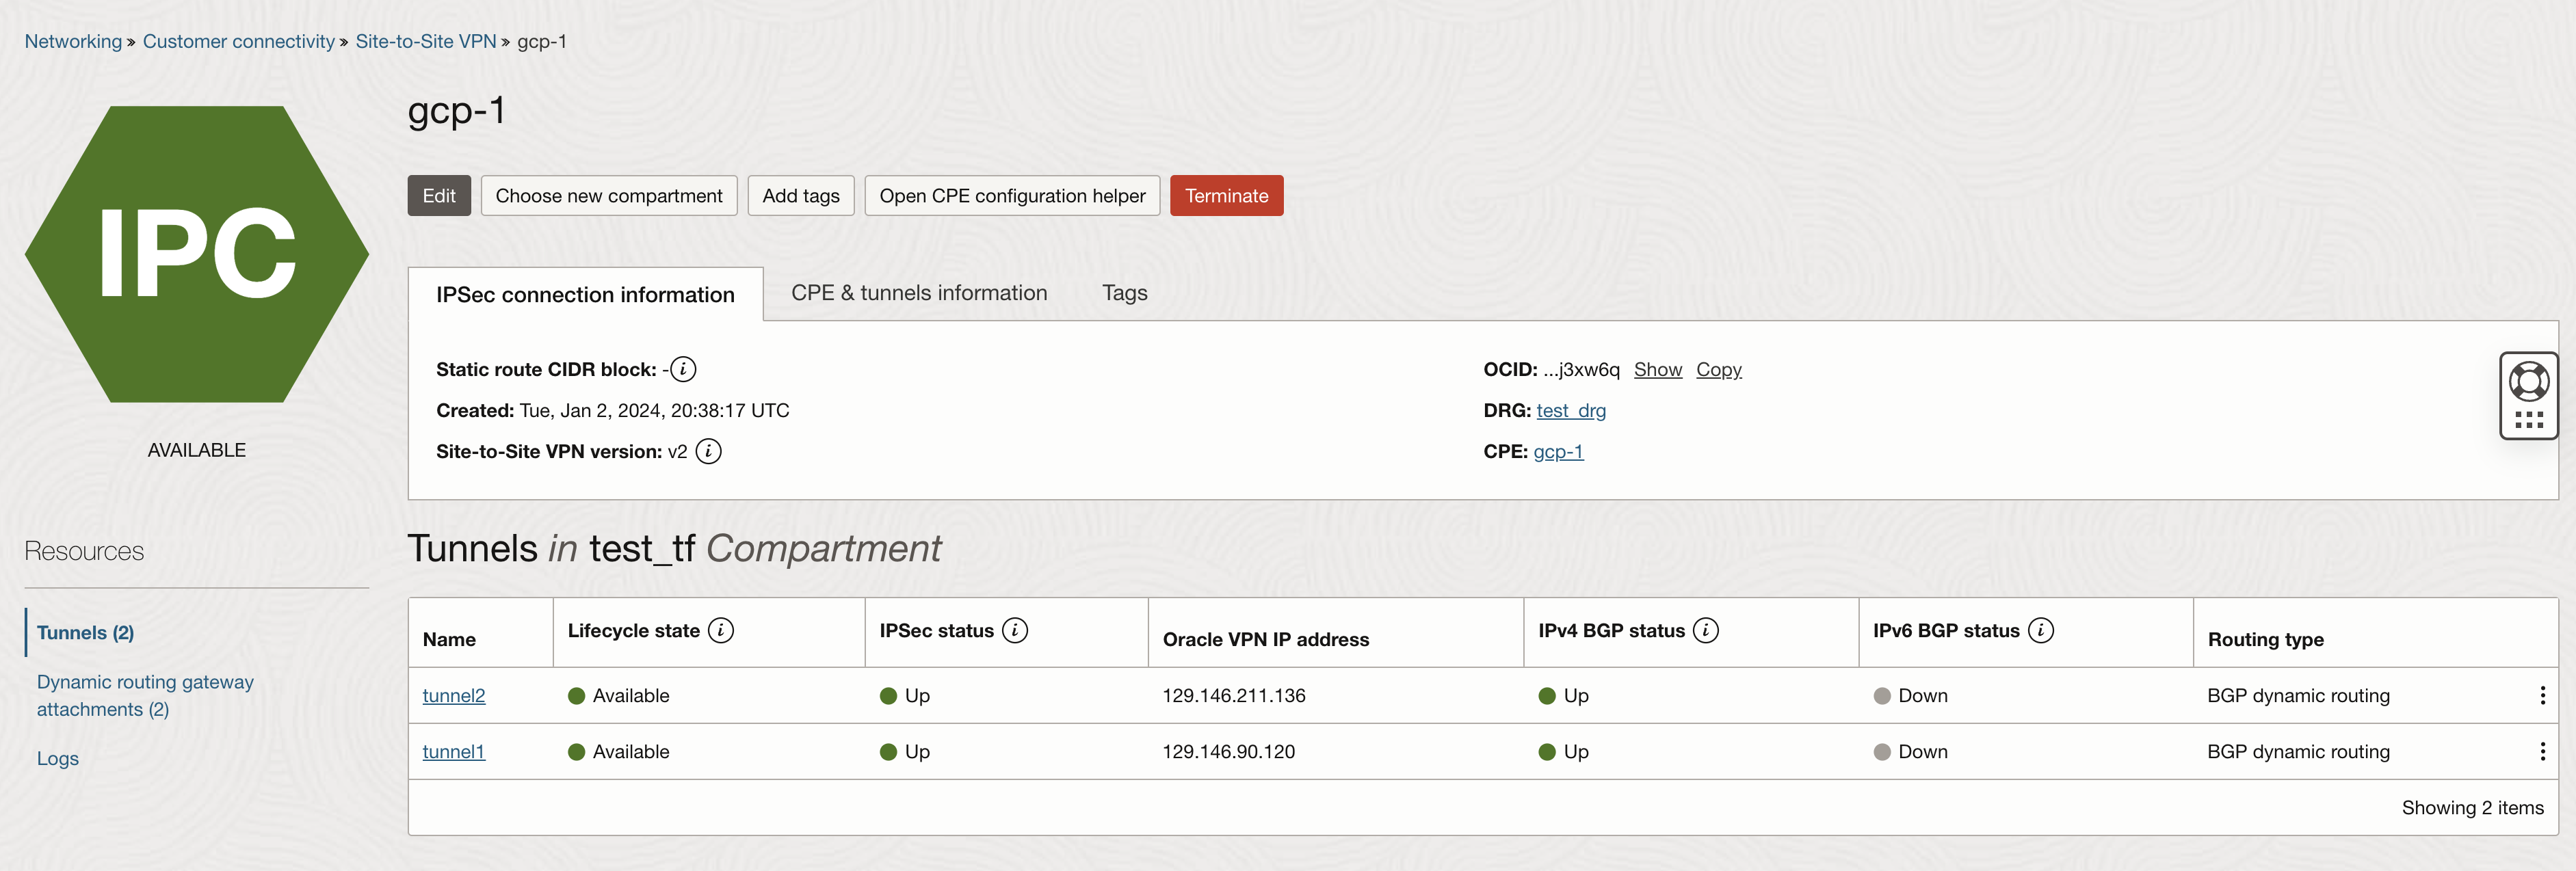
Task: Click info icon next to Static route CIDR block
Action: (x=683, y=369)
